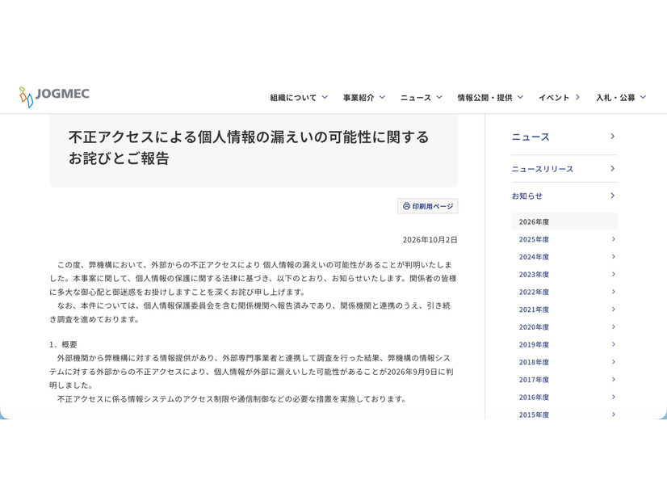The image size is (667, 501).
Task: Click the 印刷用ページ button
Action: coord(427,206)
